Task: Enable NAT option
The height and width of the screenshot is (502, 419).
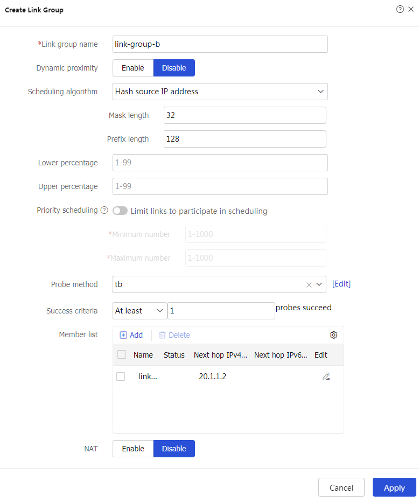Action: tap(133, 449)
